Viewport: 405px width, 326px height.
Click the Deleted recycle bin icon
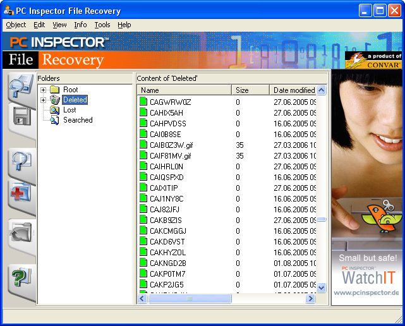pyautogui.click(x=55, y=100)
